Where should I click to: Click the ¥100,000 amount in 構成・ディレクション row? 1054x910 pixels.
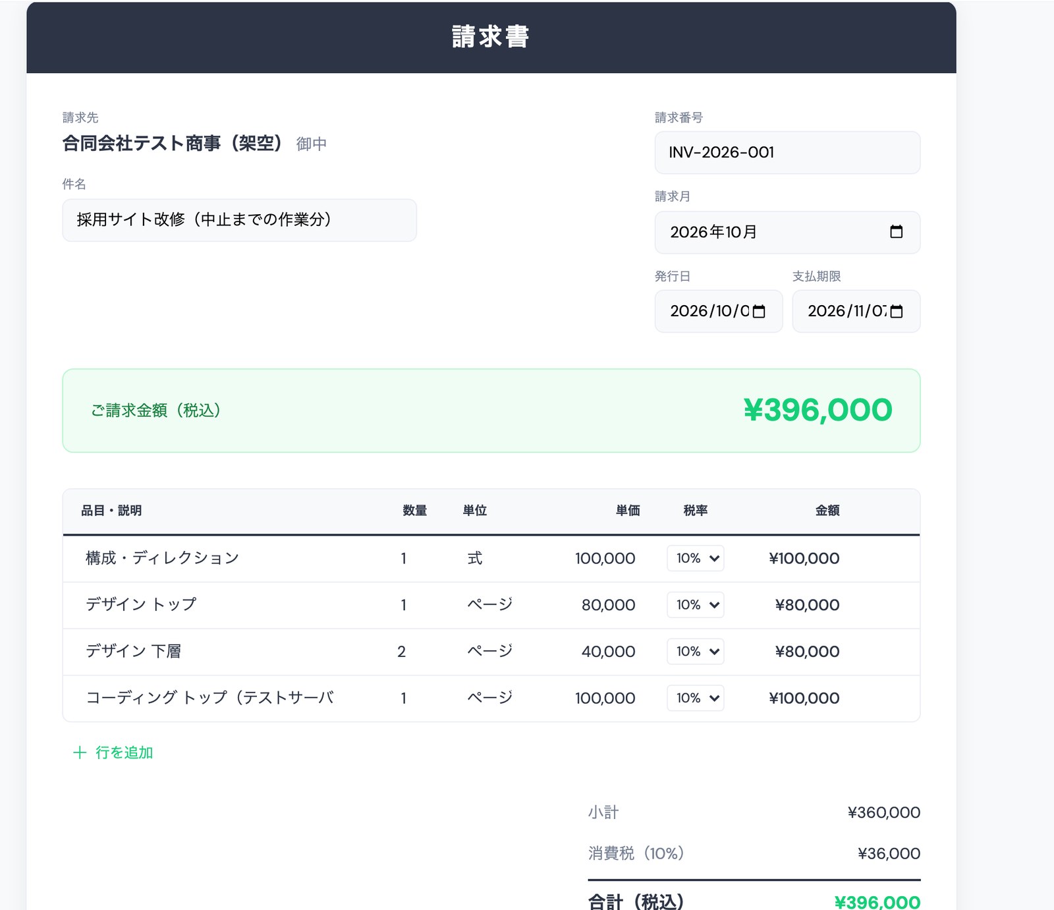pos(804,559)
